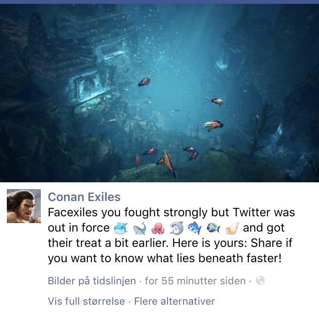
Task: Open Flere alternativer options
Action: [174, 301]
